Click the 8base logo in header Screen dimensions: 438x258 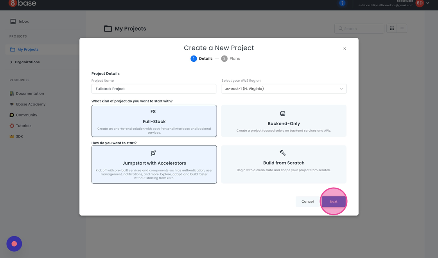[x=22, y=4]
